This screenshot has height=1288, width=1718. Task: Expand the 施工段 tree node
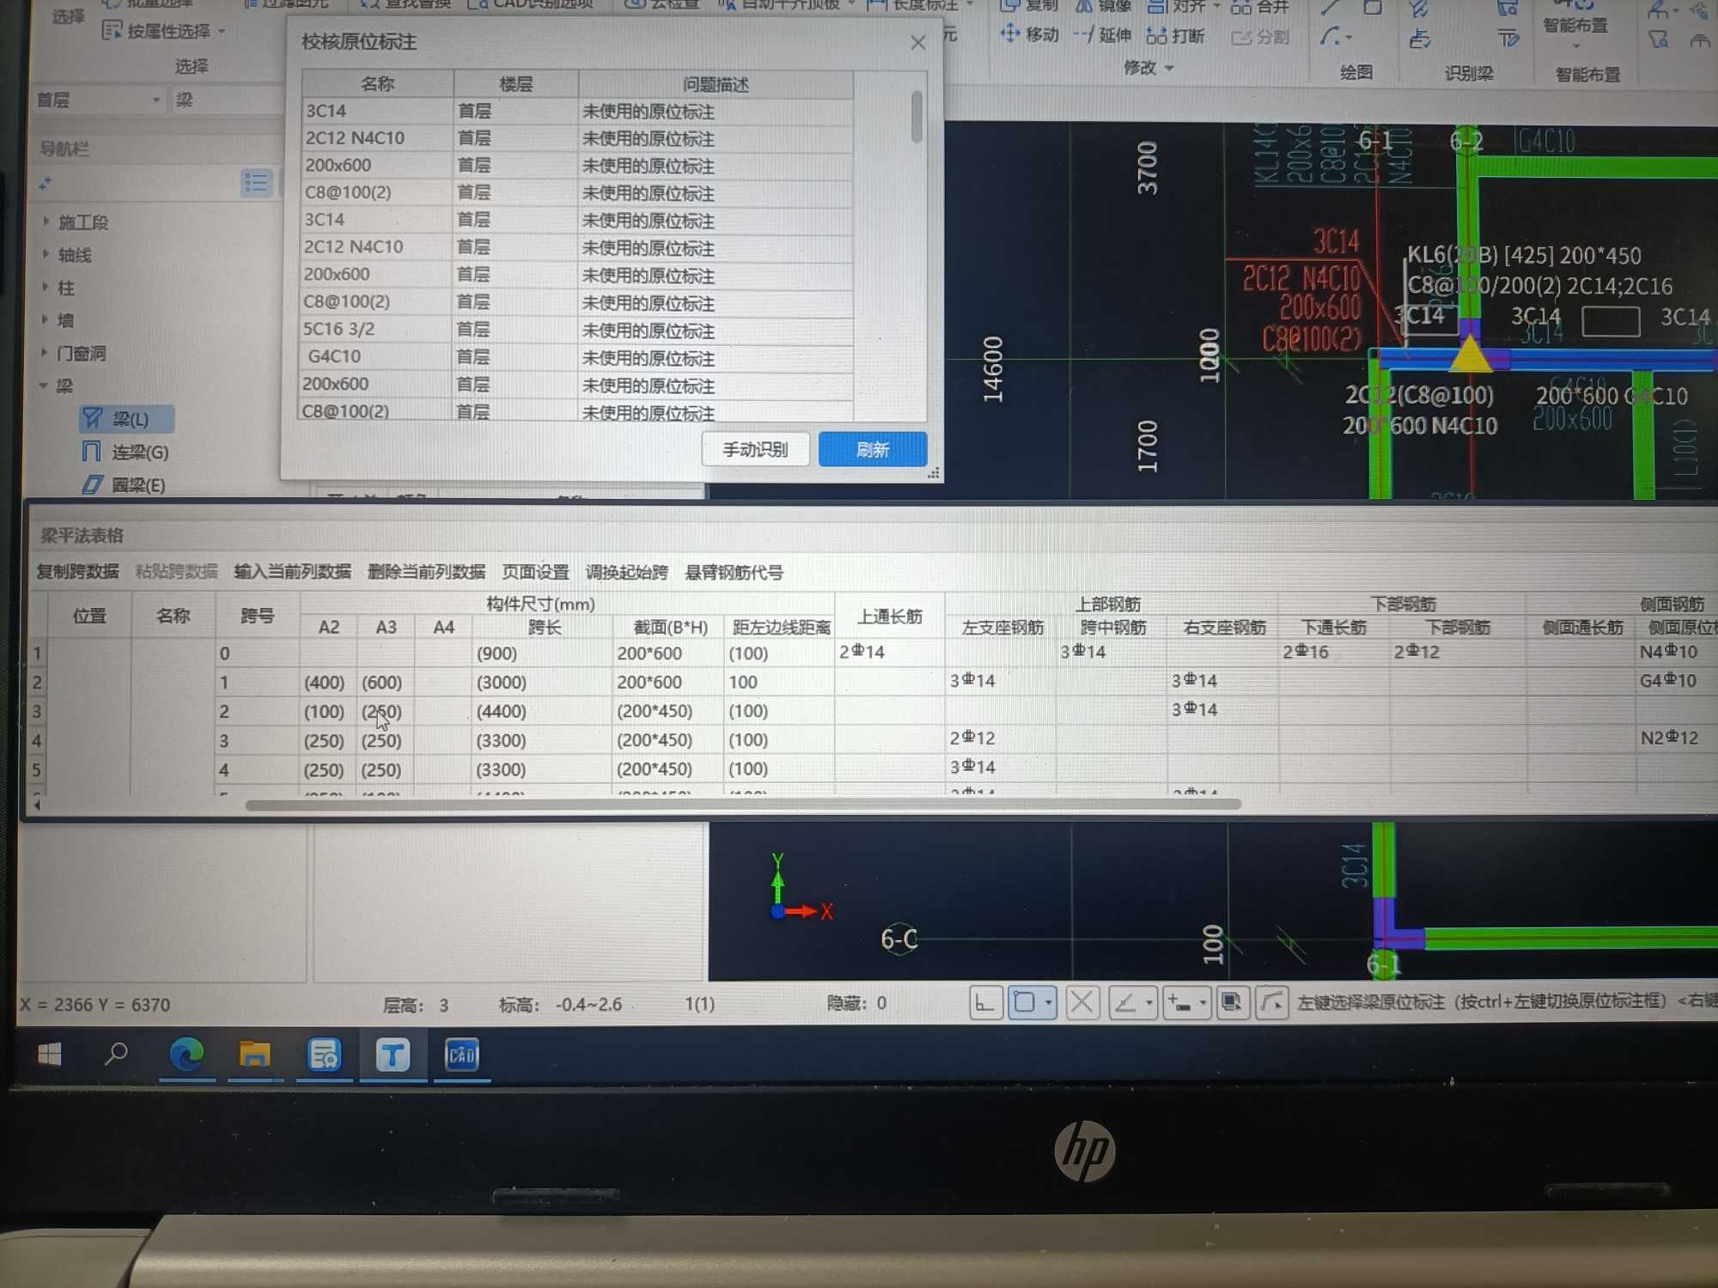coord(46,222)
